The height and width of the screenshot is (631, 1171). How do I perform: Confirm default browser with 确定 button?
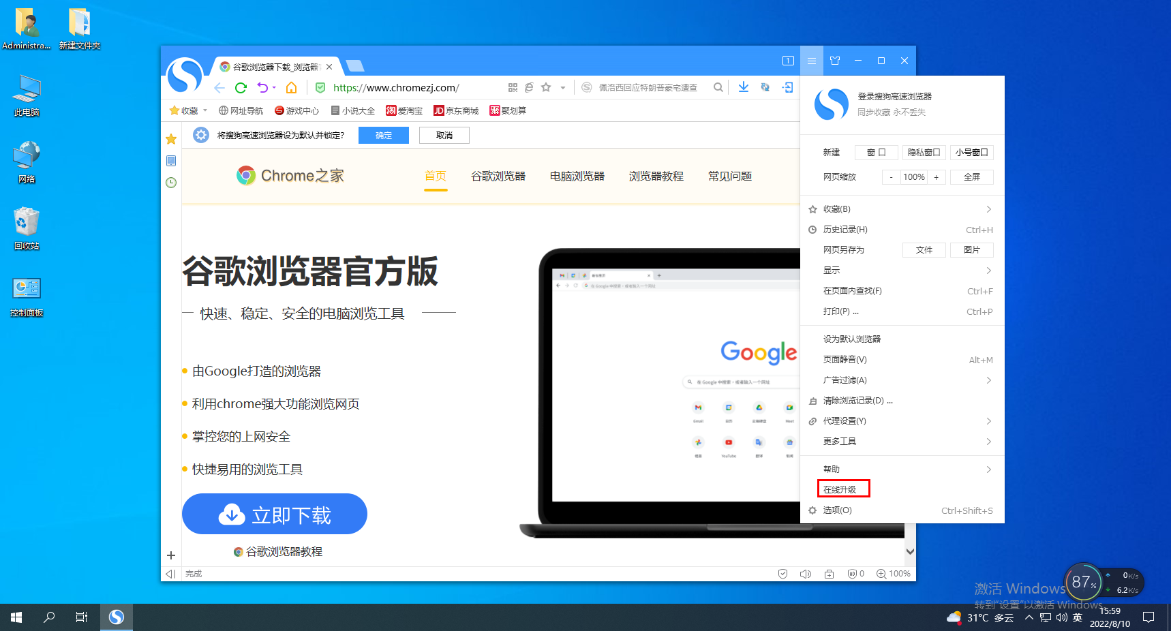(x=384, y=135)
